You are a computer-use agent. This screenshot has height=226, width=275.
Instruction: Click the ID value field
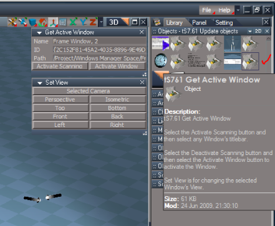[99, 50]
